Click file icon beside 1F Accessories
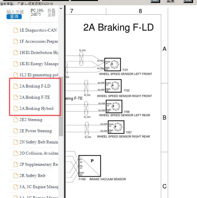The height and width of the screenshot is (198, 197). pyautogui.click(x=16, y=41)
